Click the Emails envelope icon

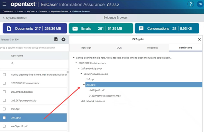[x=75, y=29]
